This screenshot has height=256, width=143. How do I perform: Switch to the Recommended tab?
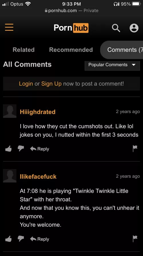click(x=71, y=50)
